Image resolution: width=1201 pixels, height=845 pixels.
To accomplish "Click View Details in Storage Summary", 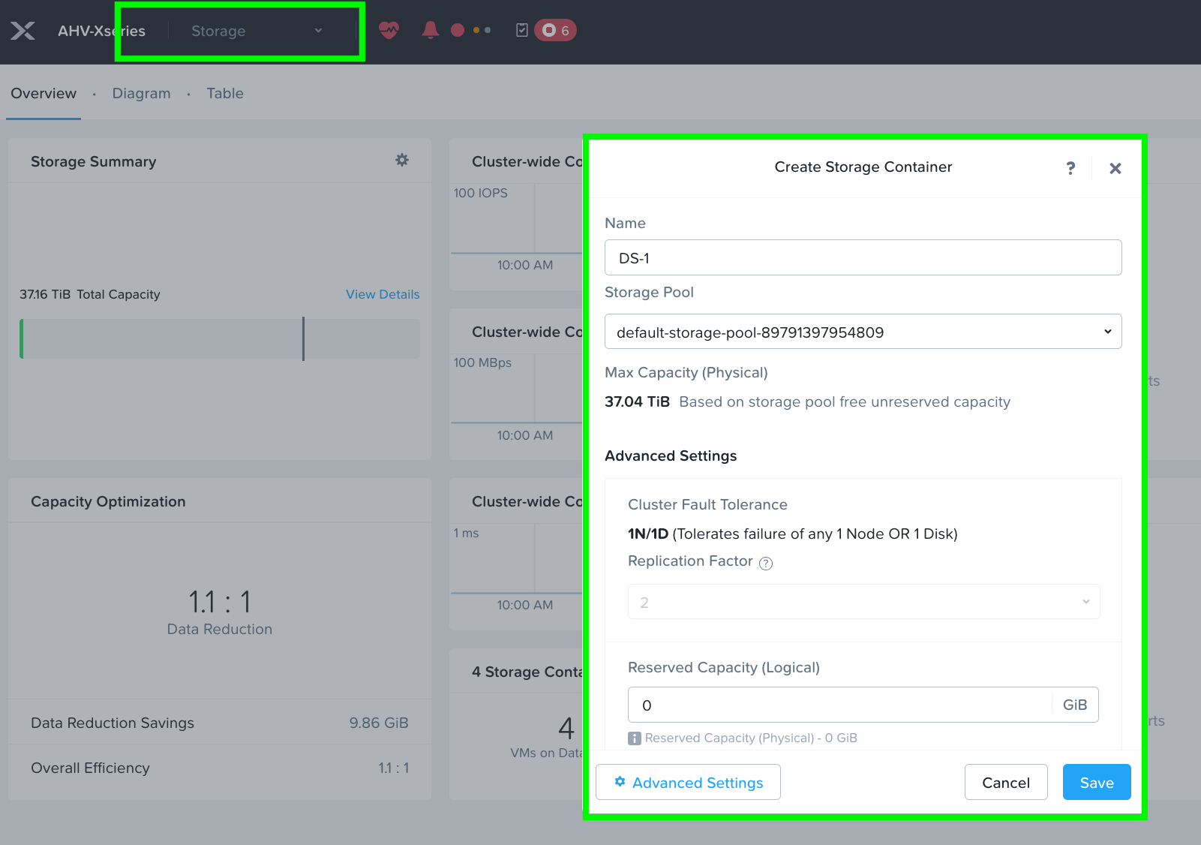I will coord(383,294).
